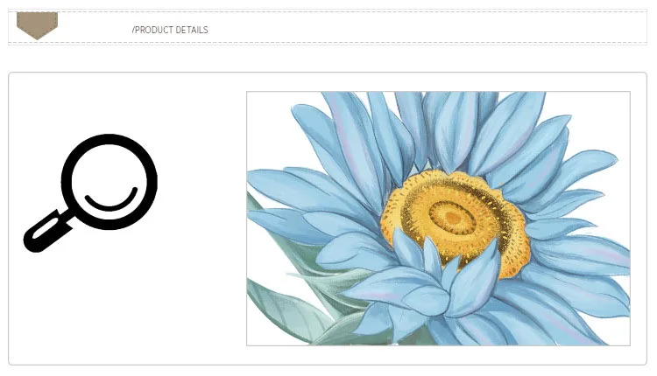Click the black magnifying glass icon
Screen dimensions: 657x376
pos(90,193)
